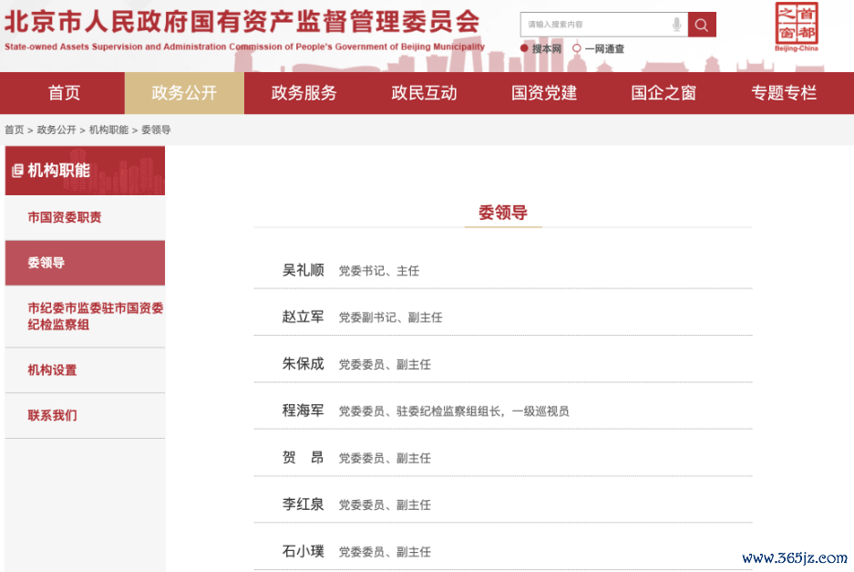Focus the search input field
This screenshot has height=572, width=854.
(594, 25)
